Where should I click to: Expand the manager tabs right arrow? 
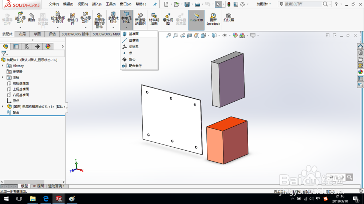tap(63, 46)
